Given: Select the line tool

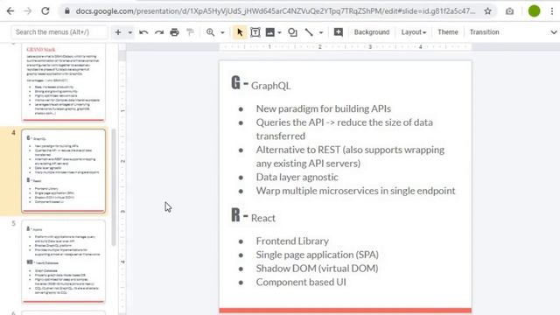Looking at the screenshot, I should click(309, 32).
